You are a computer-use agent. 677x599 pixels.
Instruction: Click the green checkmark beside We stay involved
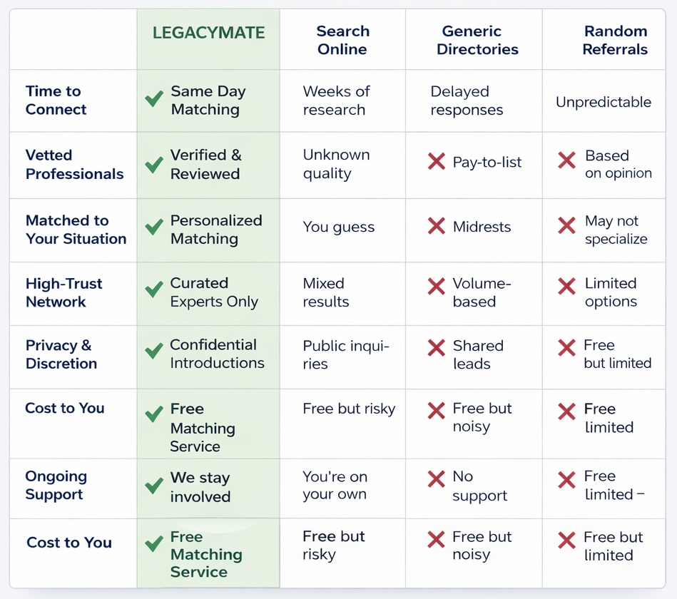pos(154,486)
